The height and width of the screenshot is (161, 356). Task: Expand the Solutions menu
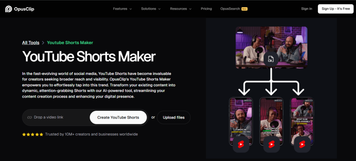coord(151,9)
